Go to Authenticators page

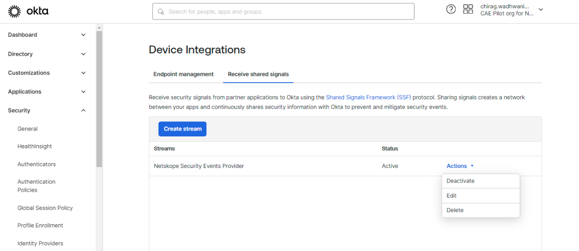(x=36, y=164)
